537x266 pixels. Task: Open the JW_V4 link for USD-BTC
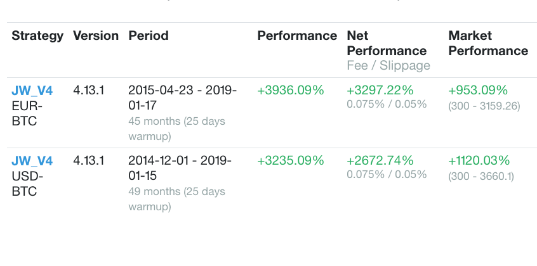click(x=32, y=161)
